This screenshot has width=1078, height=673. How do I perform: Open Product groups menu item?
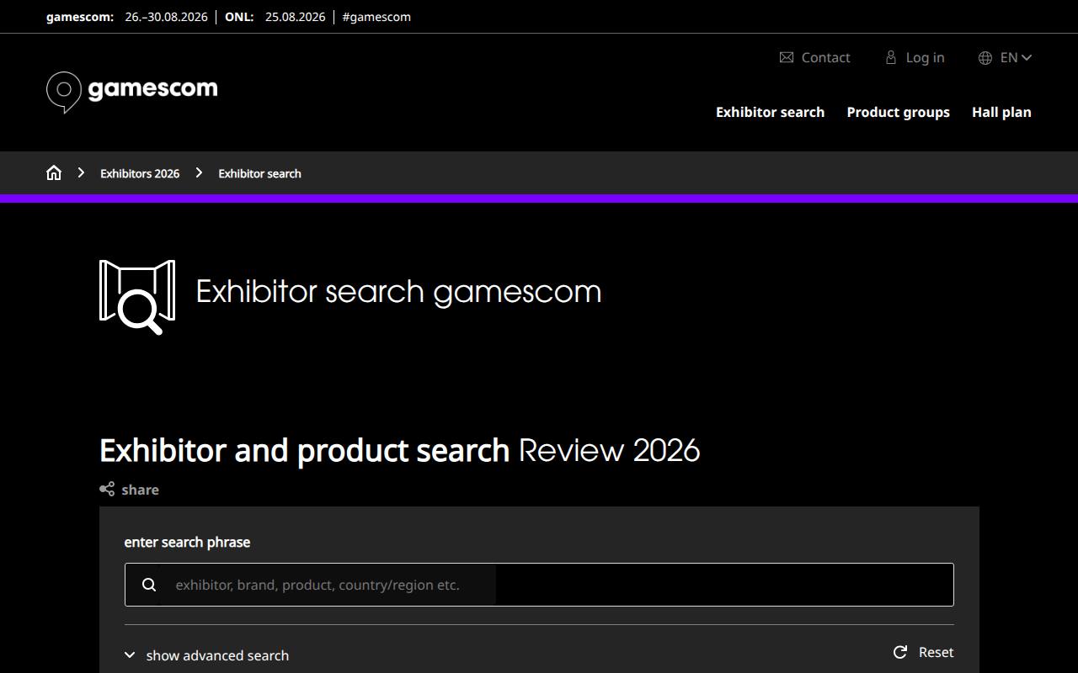898,112
